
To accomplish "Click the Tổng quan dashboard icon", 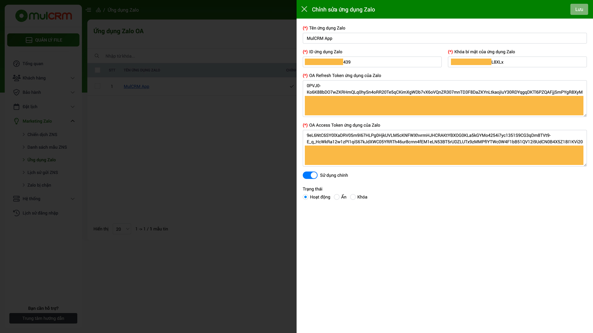I will (x=16, y=64).
